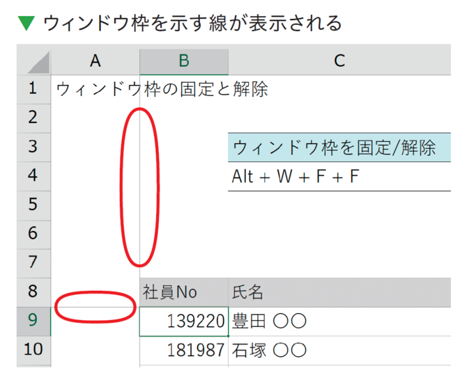Select column C header
The image size is (467, 382).
pyautogui.click(x=339, y=61)
